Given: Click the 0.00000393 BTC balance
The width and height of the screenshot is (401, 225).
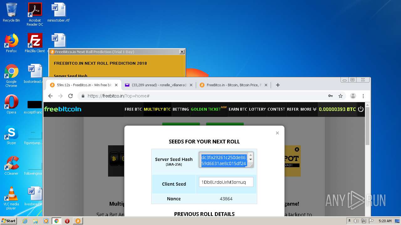Looking at the screenshot, I should pos(337,109).
